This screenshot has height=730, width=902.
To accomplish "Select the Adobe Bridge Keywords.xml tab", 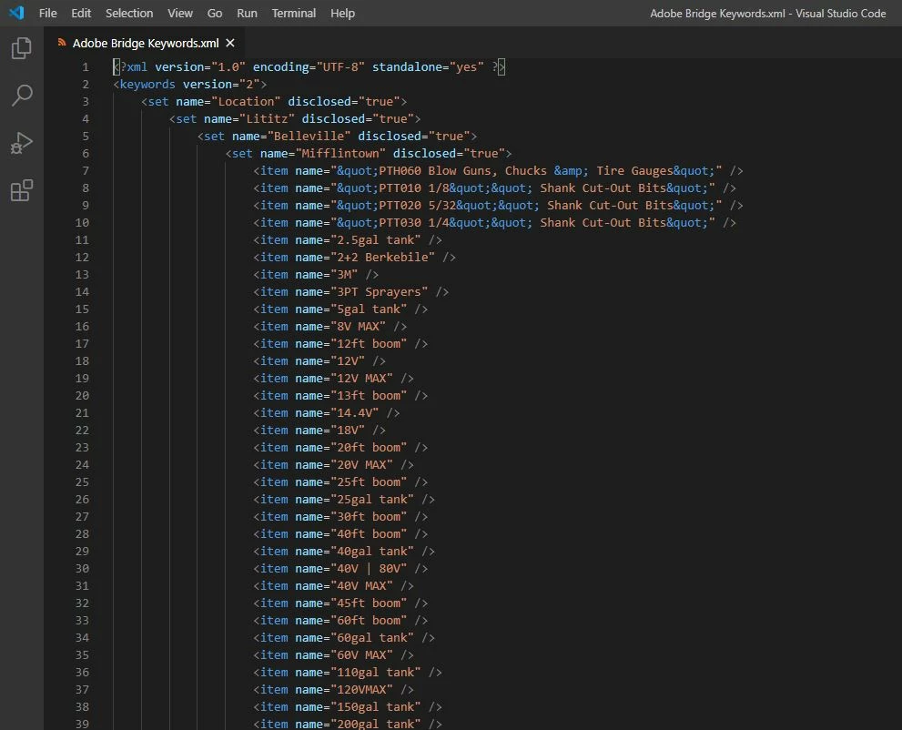I will coord(145,43).
